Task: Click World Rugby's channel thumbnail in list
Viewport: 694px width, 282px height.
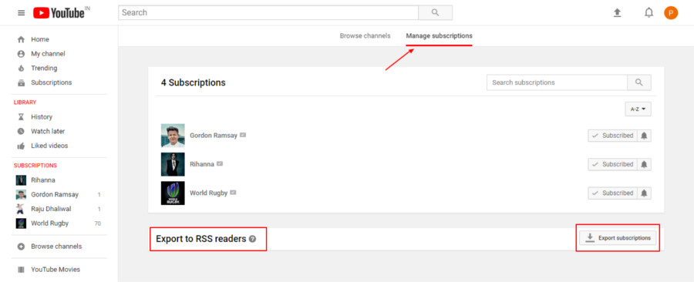Action: pyautogui.click(x=173, y=193)
